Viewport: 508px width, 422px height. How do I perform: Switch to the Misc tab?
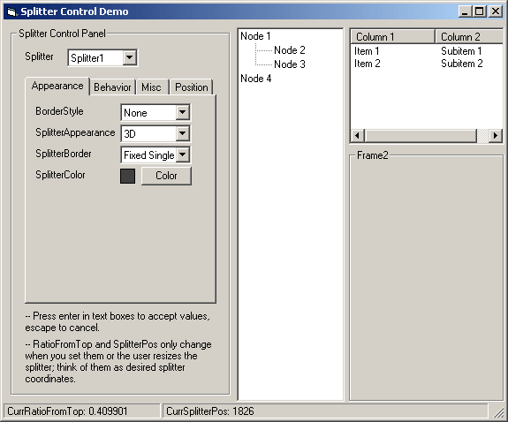(x=152, y=87)
